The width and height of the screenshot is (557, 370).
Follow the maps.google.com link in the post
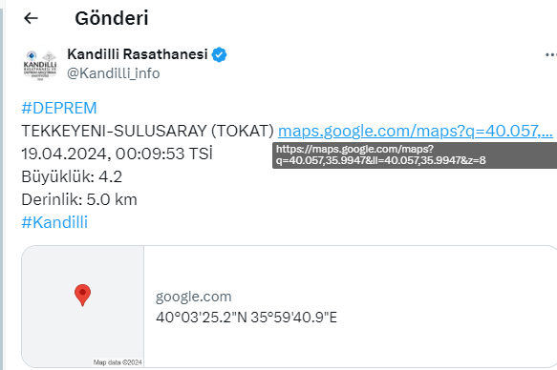pos(416,132)
